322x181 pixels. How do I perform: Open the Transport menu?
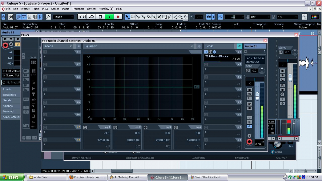[x=78, y=9]
